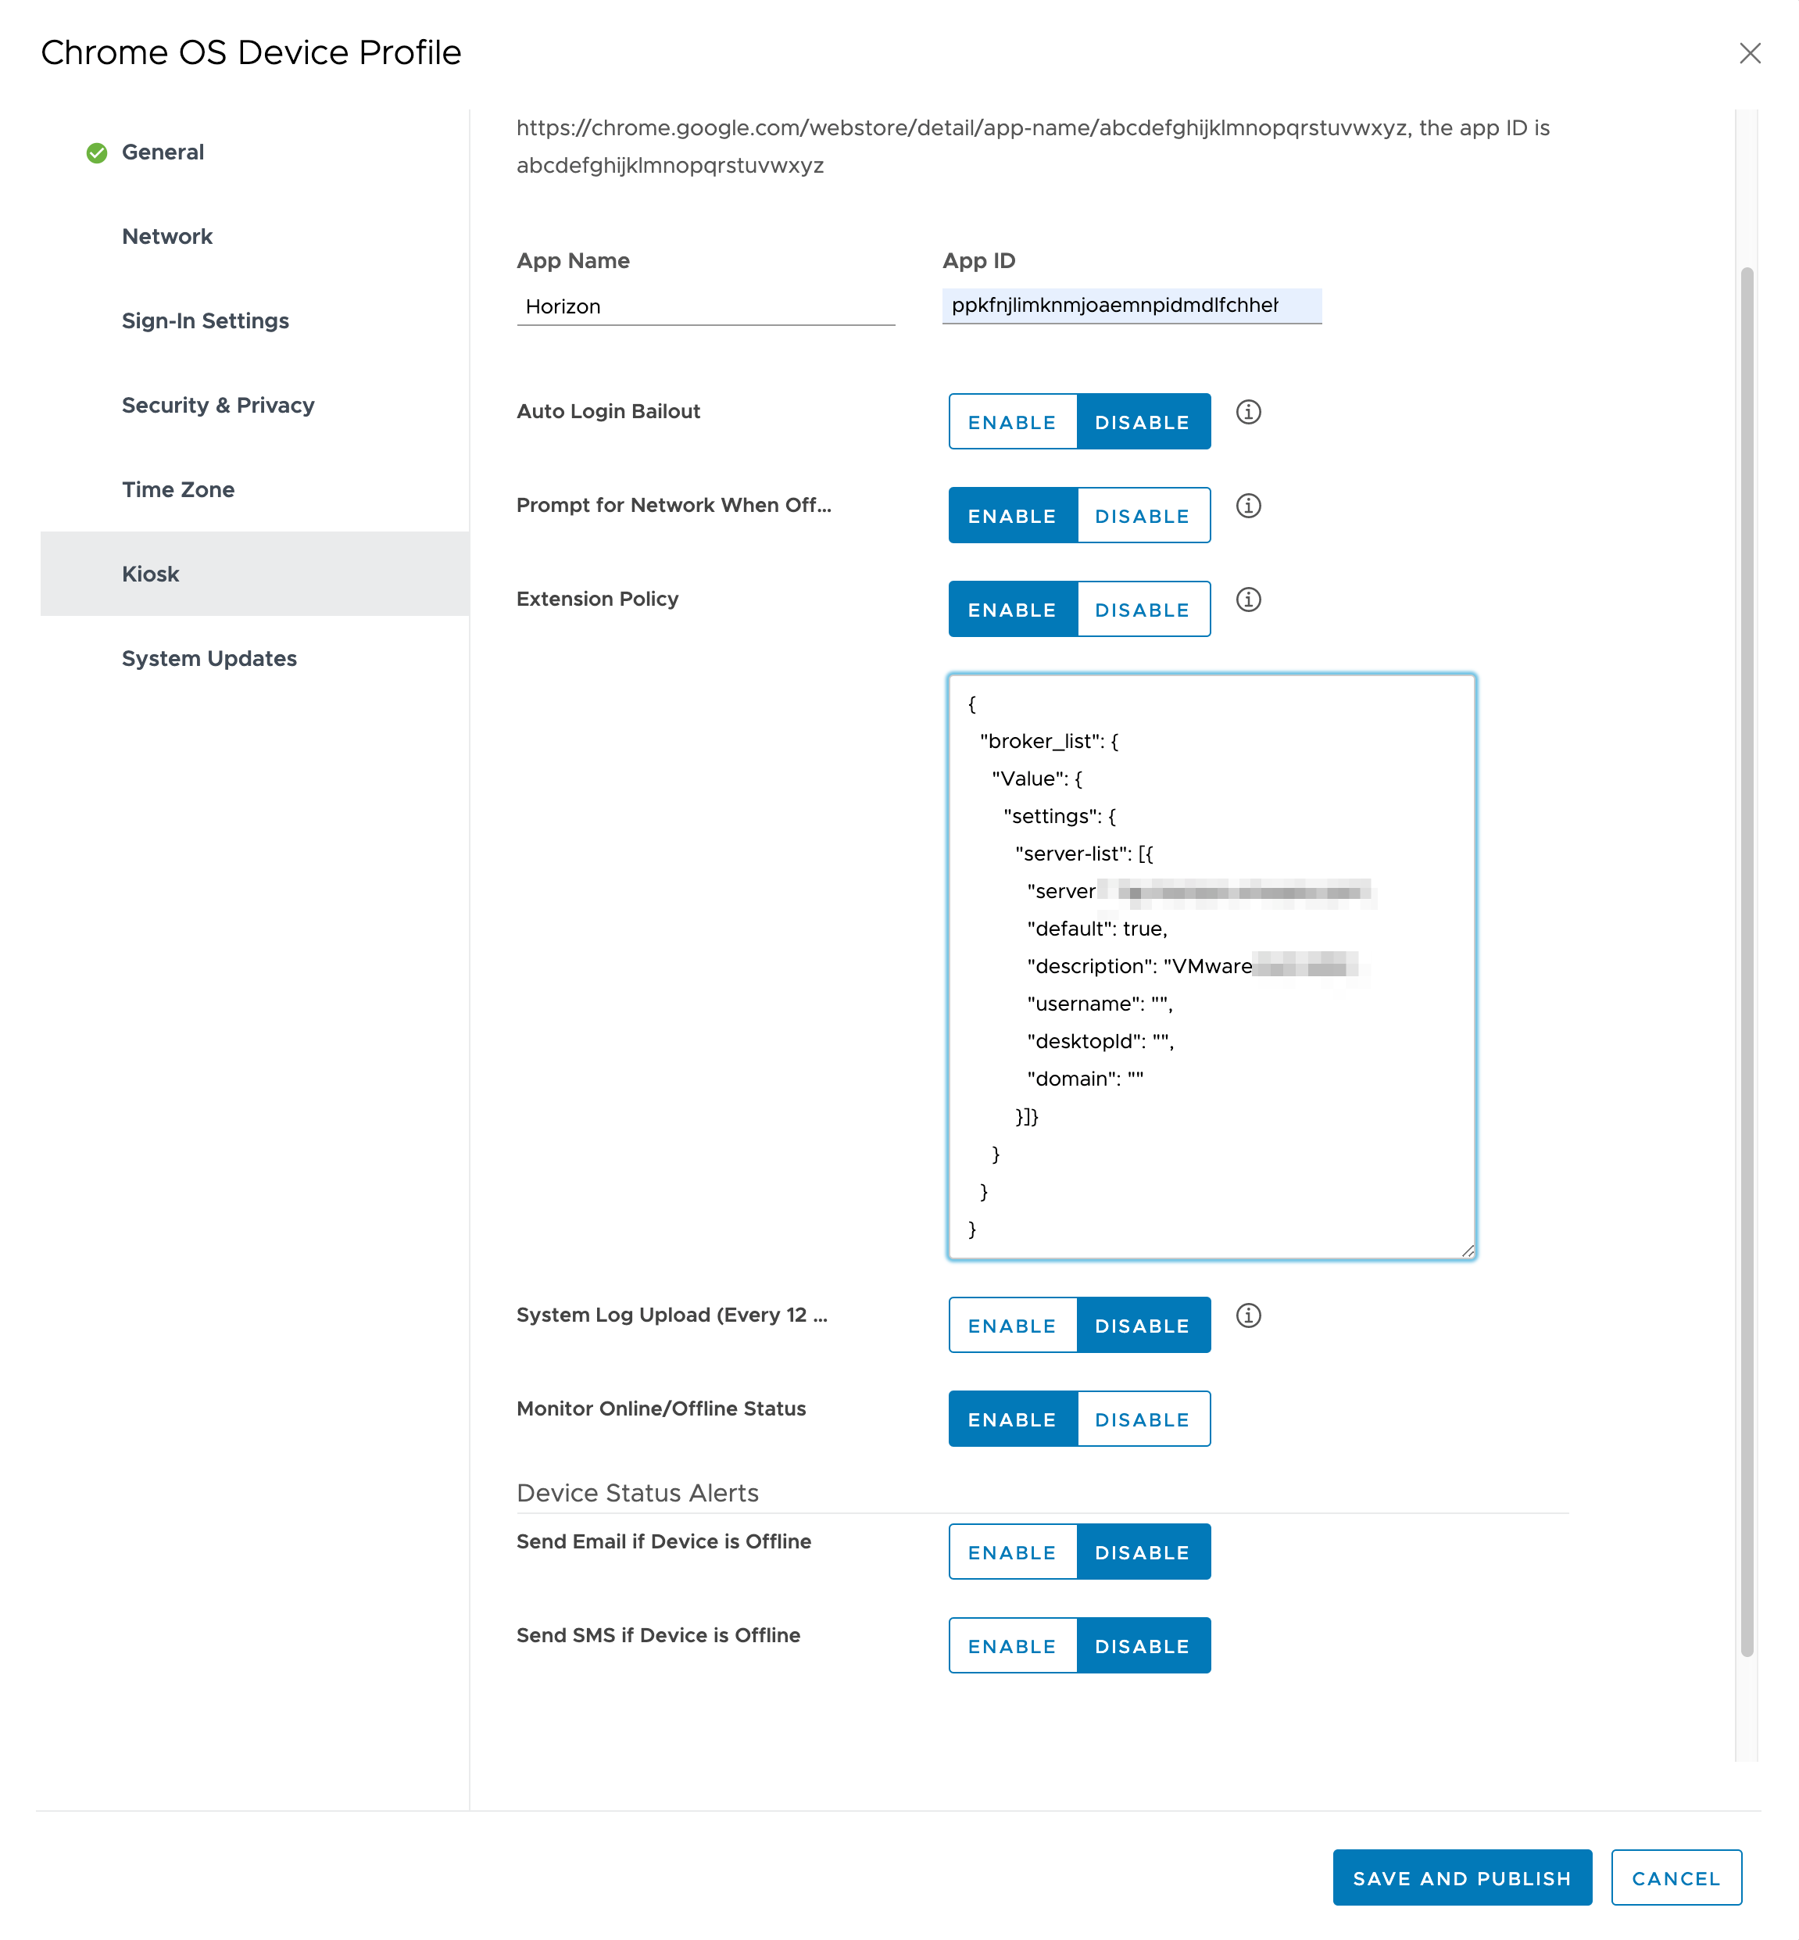Click the "server-list" line in JSON

tap(1083, 854)
